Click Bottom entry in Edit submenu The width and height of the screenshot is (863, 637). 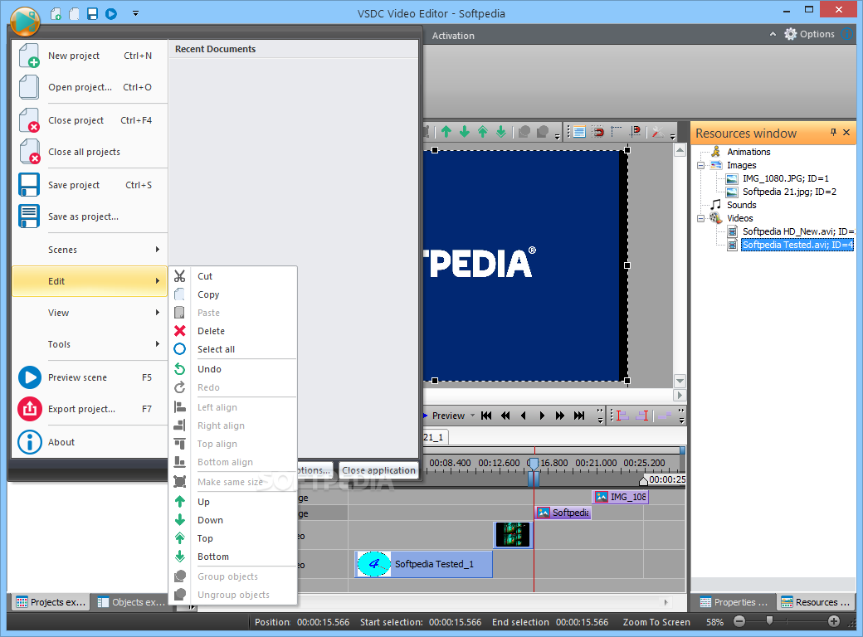233,557
